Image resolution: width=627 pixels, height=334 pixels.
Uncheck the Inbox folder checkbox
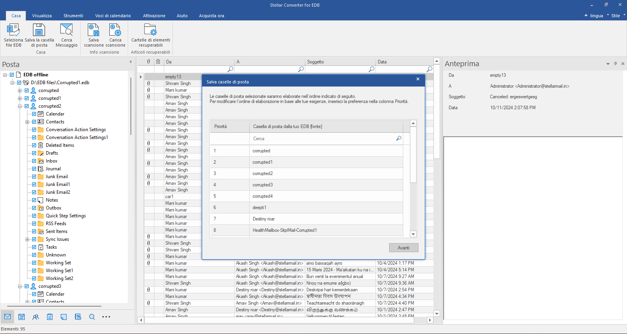pos(34,161)
